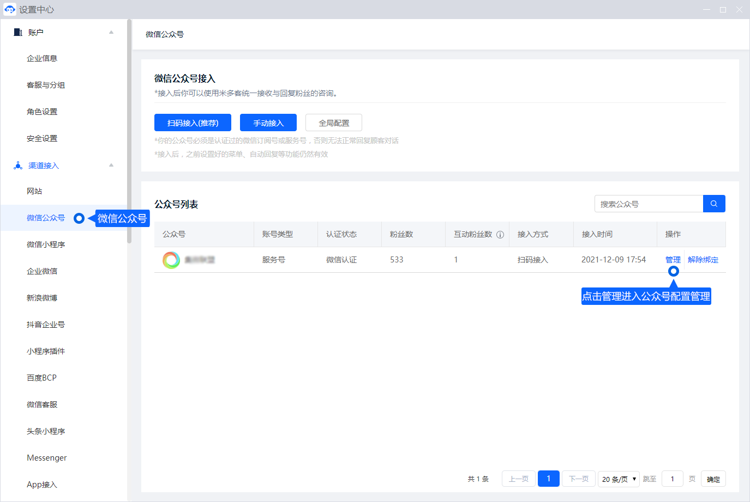Click the 渠道接入 channel icon in sidebar
Screen dimensions: 750x502
click(18, 166)
